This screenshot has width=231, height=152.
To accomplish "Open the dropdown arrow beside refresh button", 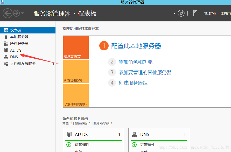I will (x=174, y=13).
